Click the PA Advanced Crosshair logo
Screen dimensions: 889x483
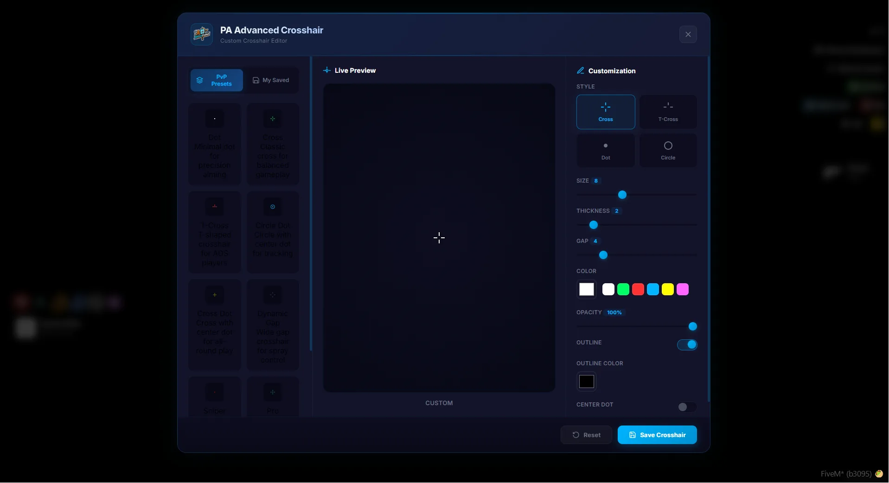(x=202, y=34)
